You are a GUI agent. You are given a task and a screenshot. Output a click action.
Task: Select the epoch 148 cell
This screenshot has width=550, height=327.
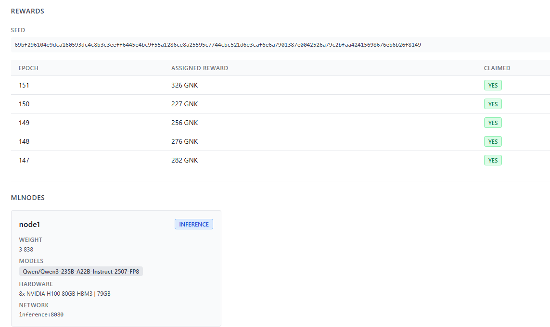[24, 141]
